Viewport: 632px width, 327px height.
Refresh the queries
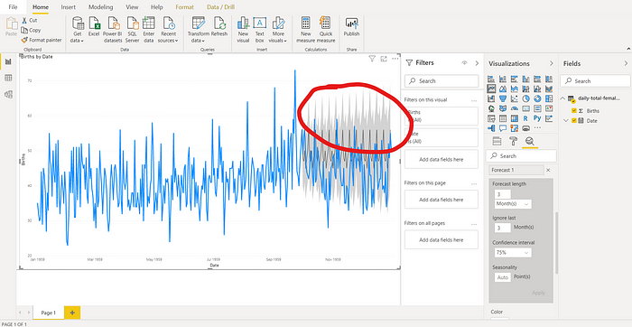click(x=219, y=26)
